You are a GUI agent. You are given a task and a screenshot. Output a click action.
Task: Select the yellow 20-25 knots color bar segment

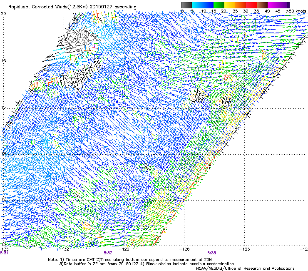[x=230, y=5]
